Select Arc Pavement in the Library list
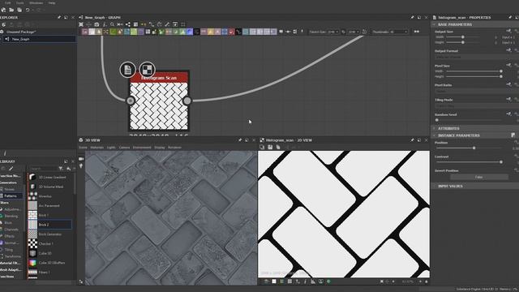Image resolution: width=519 pixels, height=292 pixels. click(49, 205)
